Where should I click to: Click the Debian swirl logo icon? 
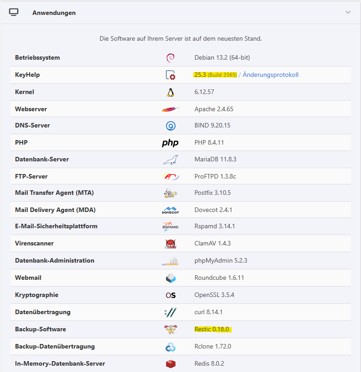[x=170, y=58]
